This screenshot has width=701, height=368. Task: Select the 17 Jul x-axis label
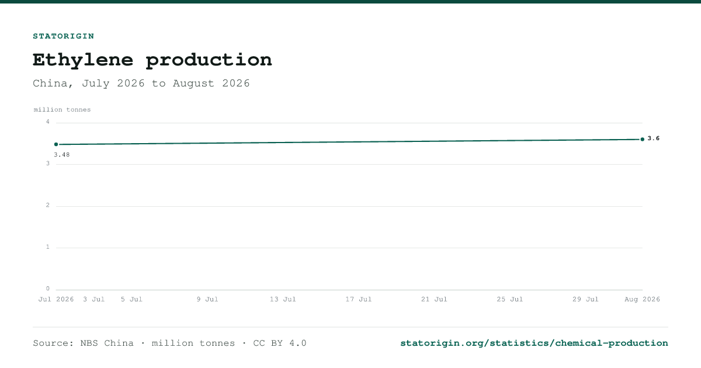[359, 299]
